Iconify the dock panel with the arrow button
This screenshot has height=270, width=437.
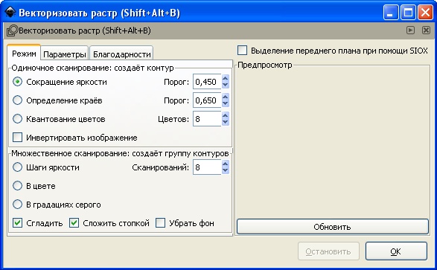[x=410, y=30]
